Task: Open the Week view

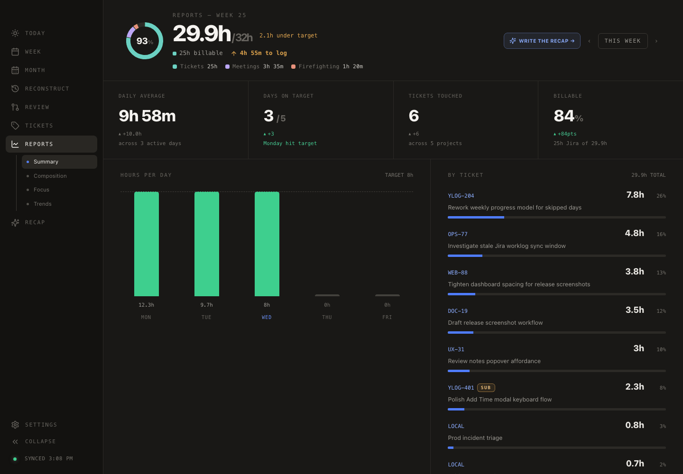Action: [51, 52]
